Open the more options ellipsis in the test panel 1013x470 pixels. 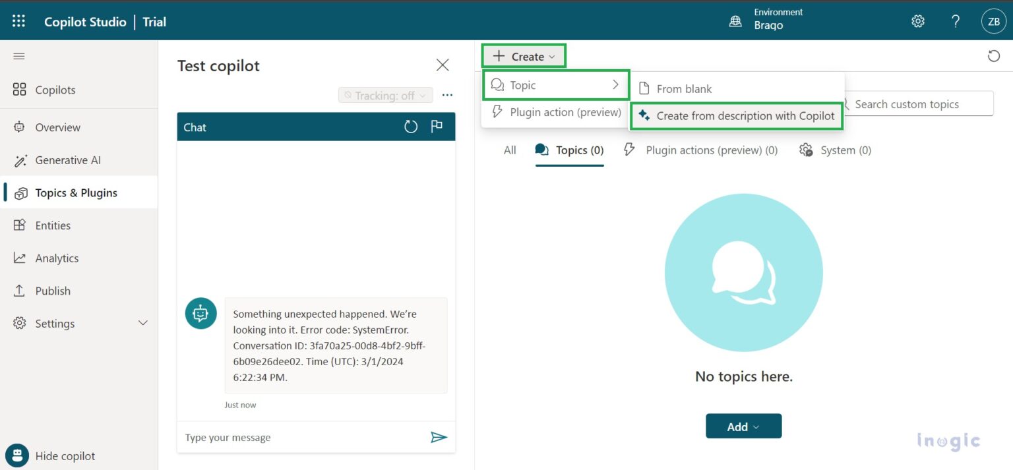click(447, 95)
